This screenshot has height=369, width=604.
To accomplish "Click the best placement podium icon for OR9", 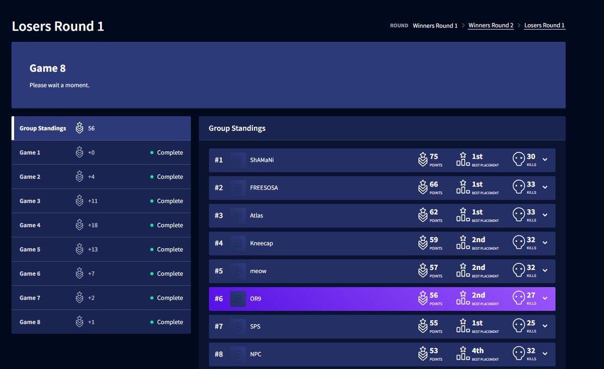I will [x=463, y=299].
